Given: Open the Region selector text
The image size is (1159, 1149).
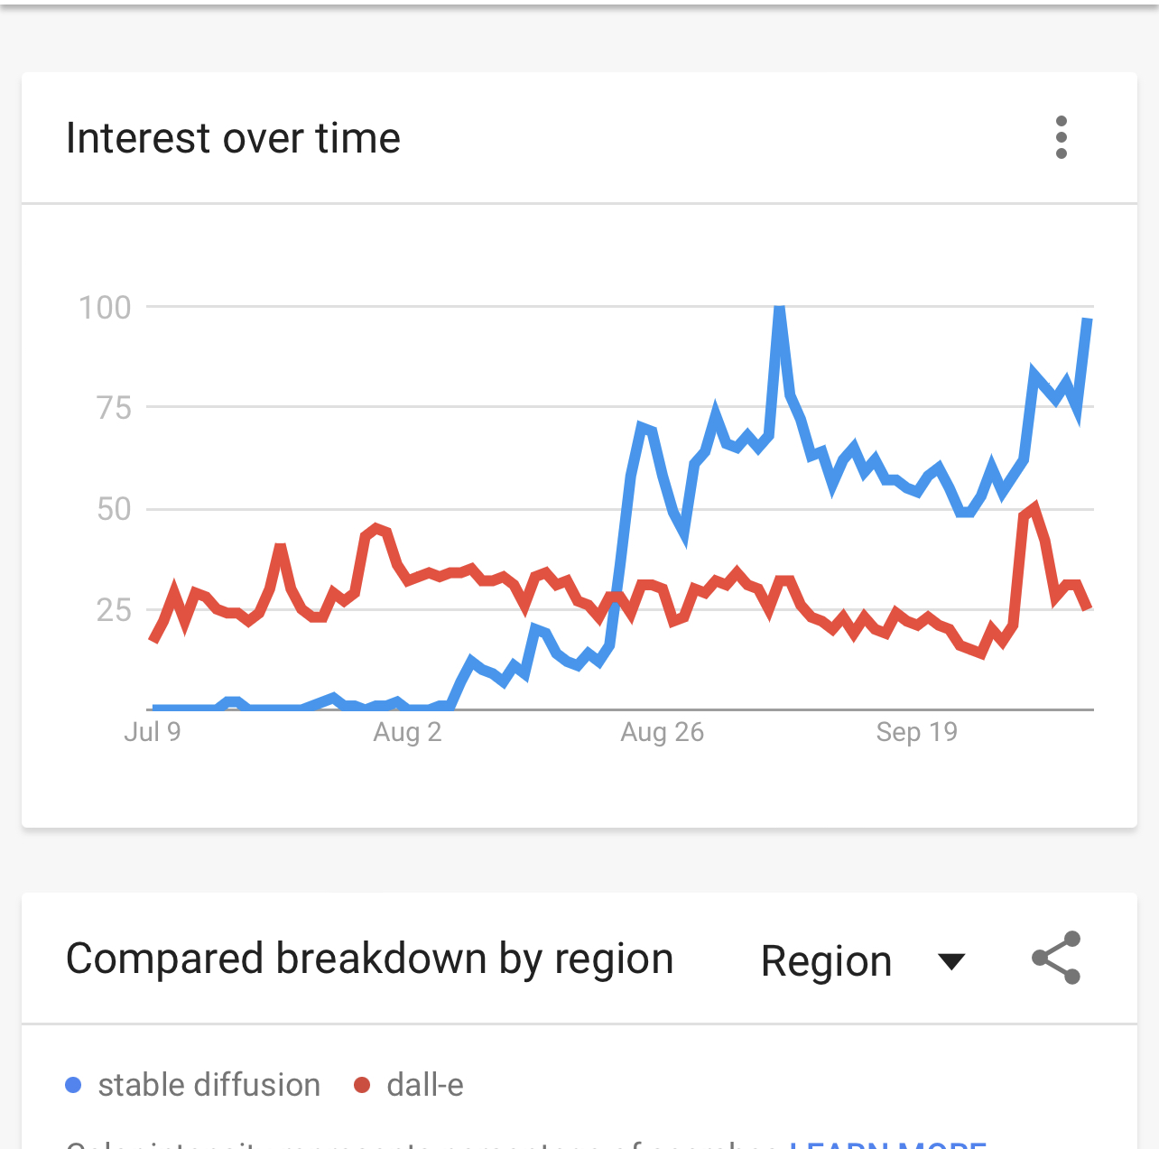Looking at the screenshot, I should pos(826,960).
